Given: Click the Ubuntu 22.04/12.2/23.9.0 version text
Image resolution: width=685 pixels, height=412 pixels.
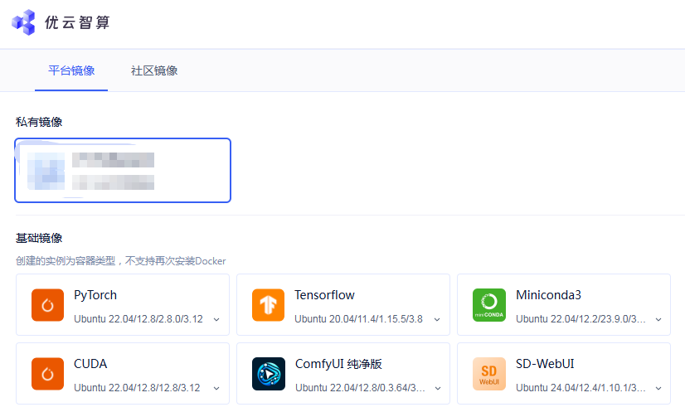Looking at the screenshot, I should tap(581, 319).
